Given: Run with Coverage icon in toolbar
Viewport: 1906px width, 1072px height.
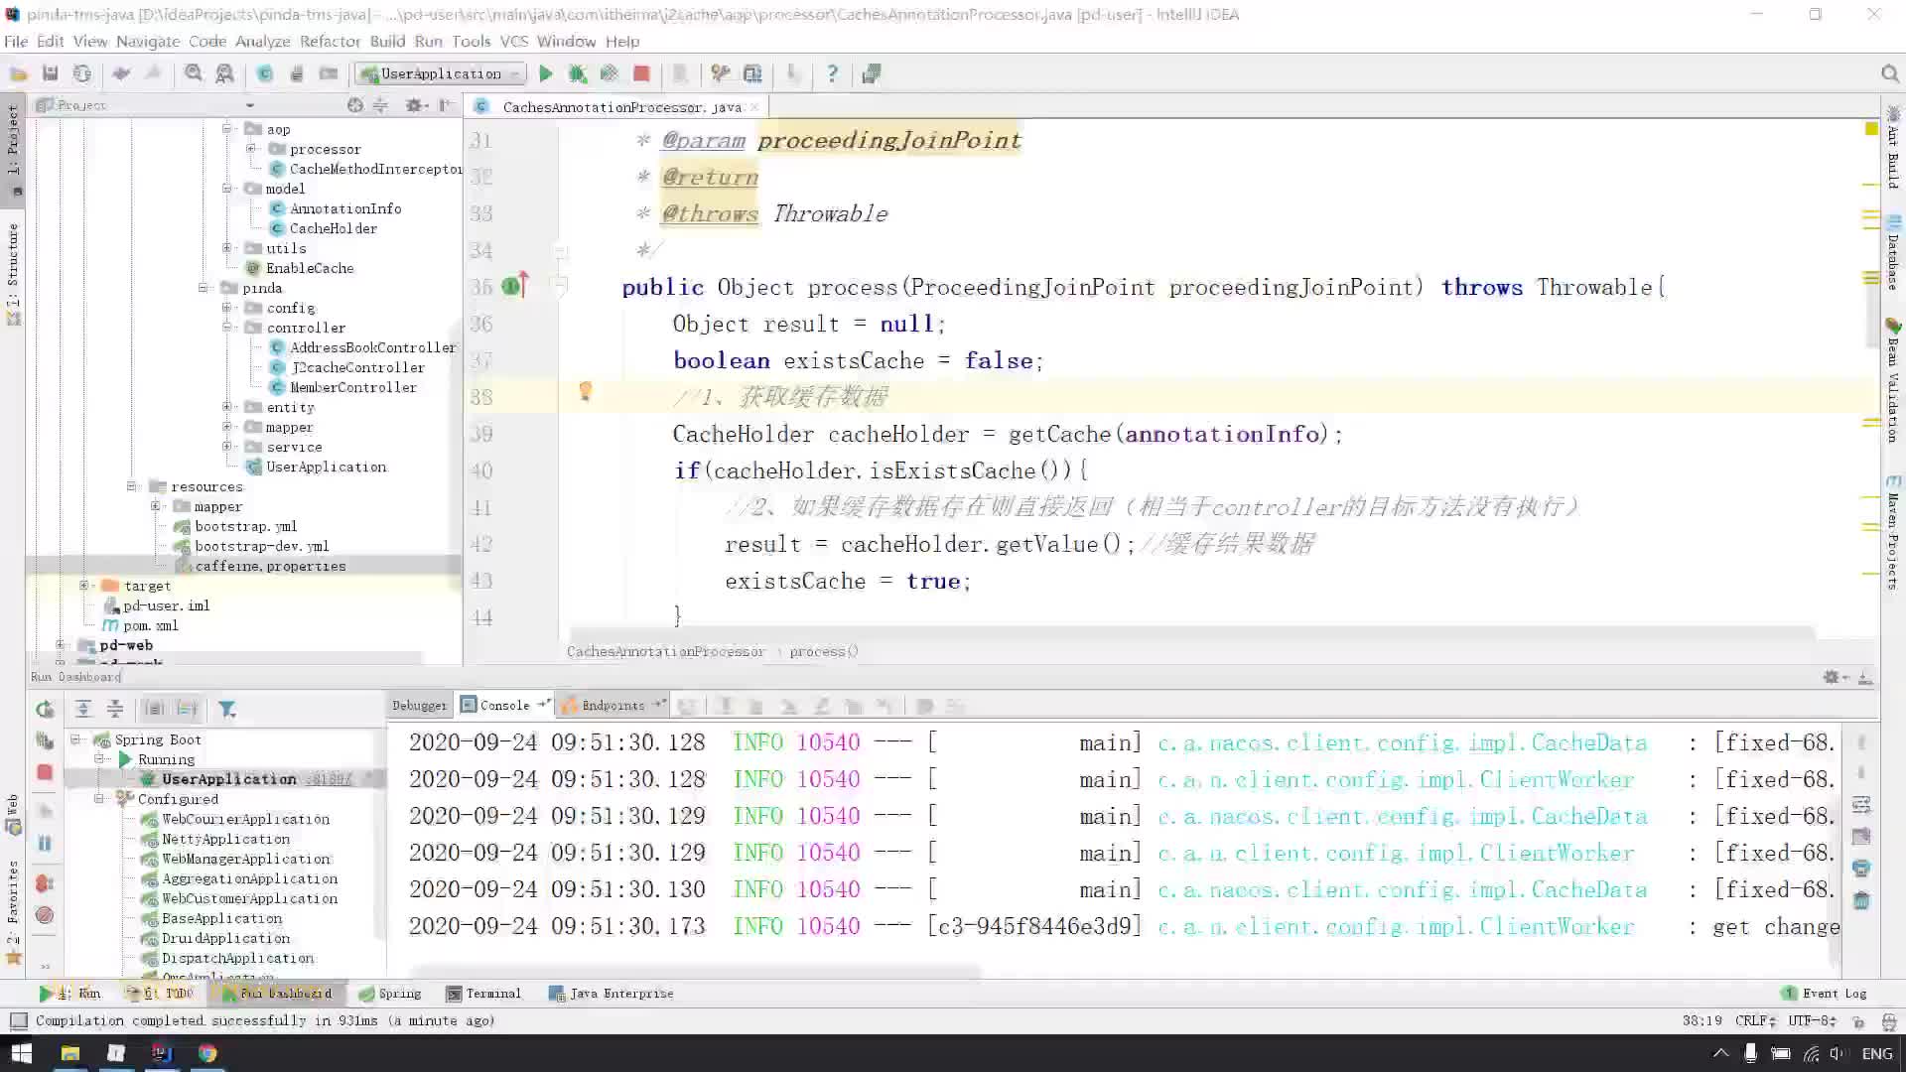Looking at the screenshot, I should point(609,73).
